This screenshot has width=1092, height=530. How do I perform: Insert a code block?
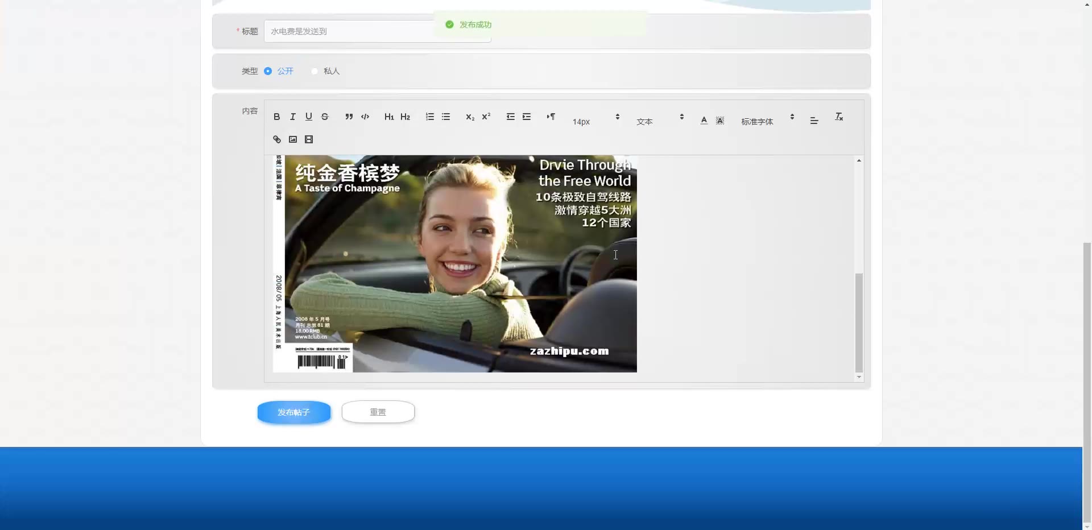click(x=365, y=117)
